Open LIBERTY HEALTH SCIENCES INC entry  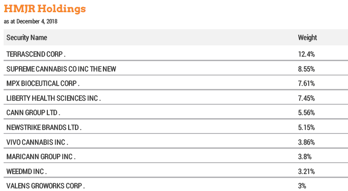click(x=53, y=98)
